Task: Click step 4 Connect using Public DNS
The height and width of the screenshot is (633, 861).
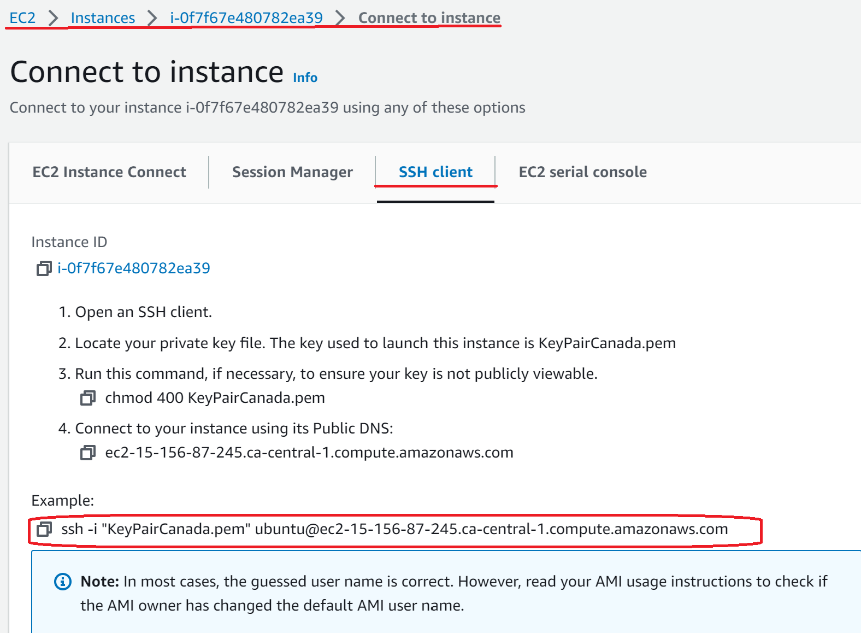Action: [x=226, y=429]
